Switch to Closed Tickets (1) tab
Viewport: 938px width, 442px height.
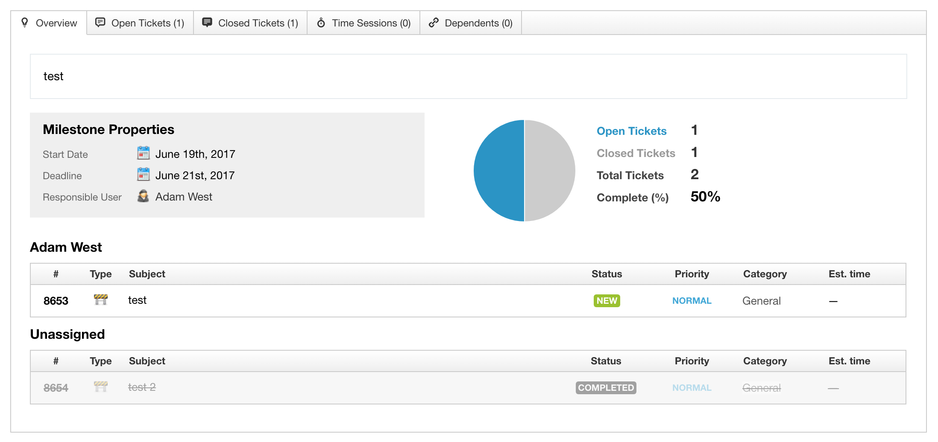(250, 23)
